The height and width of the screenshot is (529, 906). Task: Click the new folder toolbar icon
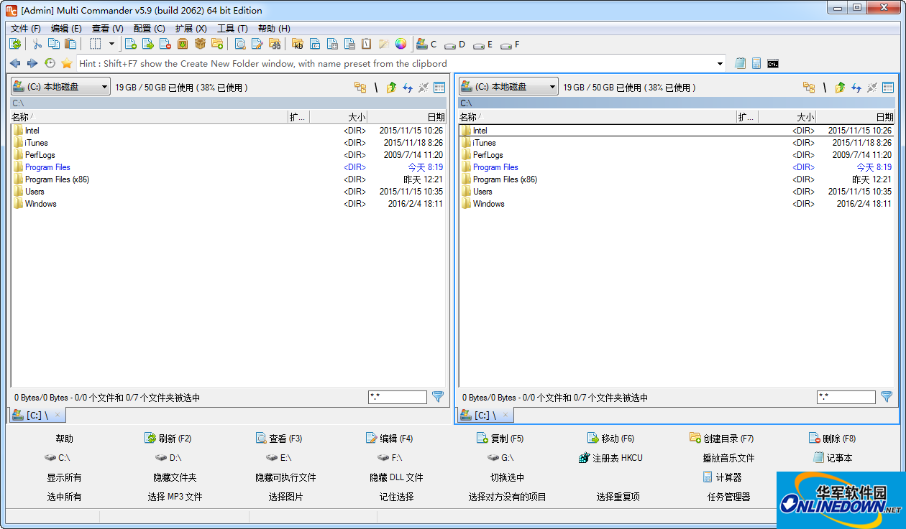point(217,45)
